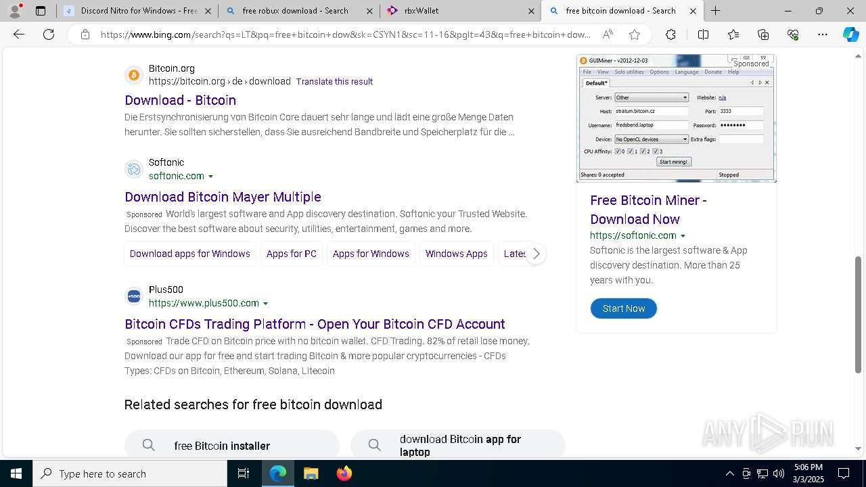
Task: Select related search free Bitcoin installer
Action: pyautogui.click(x=232, y=445)
